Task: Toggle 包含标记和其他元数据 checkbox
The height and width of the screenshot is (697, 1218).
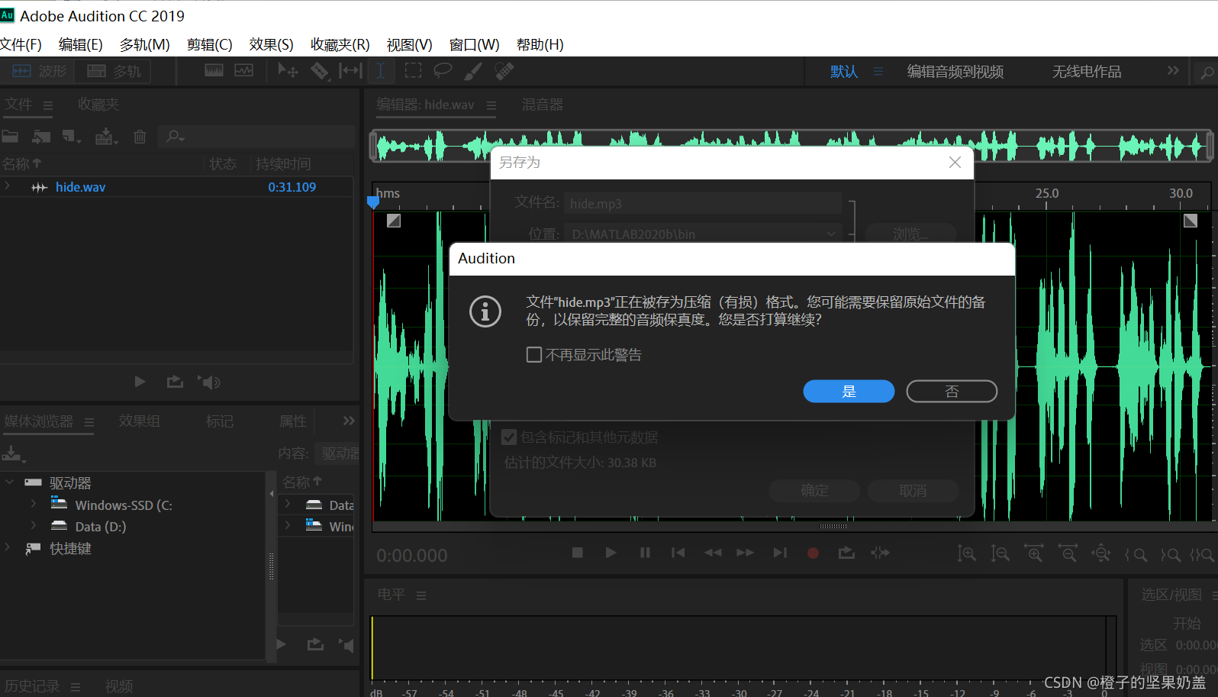Action: pyautogui.click(x=509, y=437)
